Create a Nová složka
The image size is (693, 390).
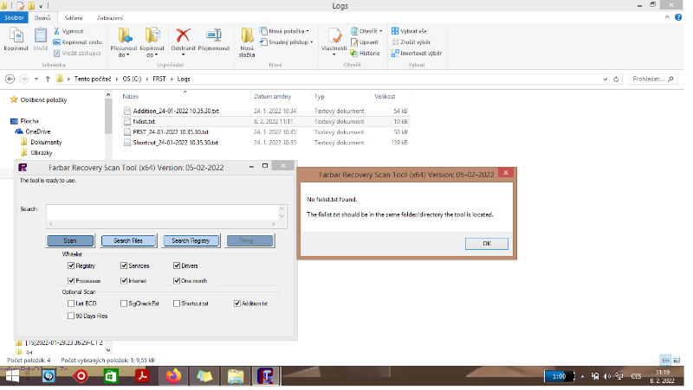pos(247,42)
